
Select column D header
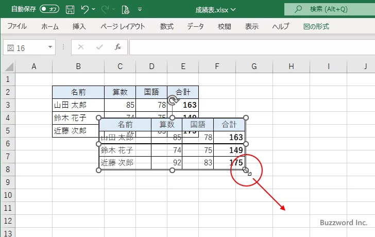pos(151,66)
